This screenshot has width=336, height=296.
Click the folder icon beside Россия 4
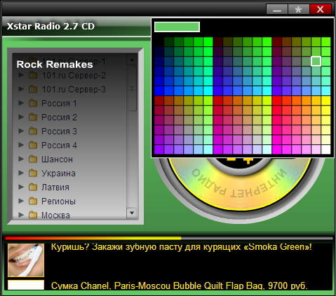tap(33, 145)
